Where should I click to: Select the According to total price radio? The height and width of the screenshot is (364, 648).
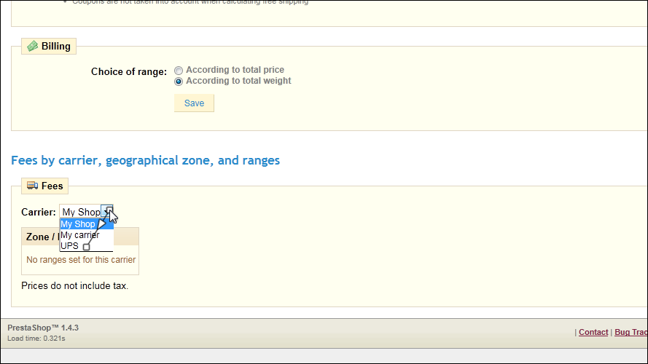[x=179, y=71]
